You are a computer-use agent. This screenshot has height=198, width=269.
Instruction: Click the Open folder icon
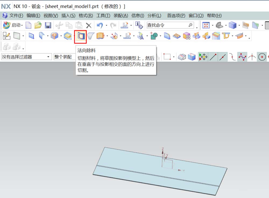(38, 25)
